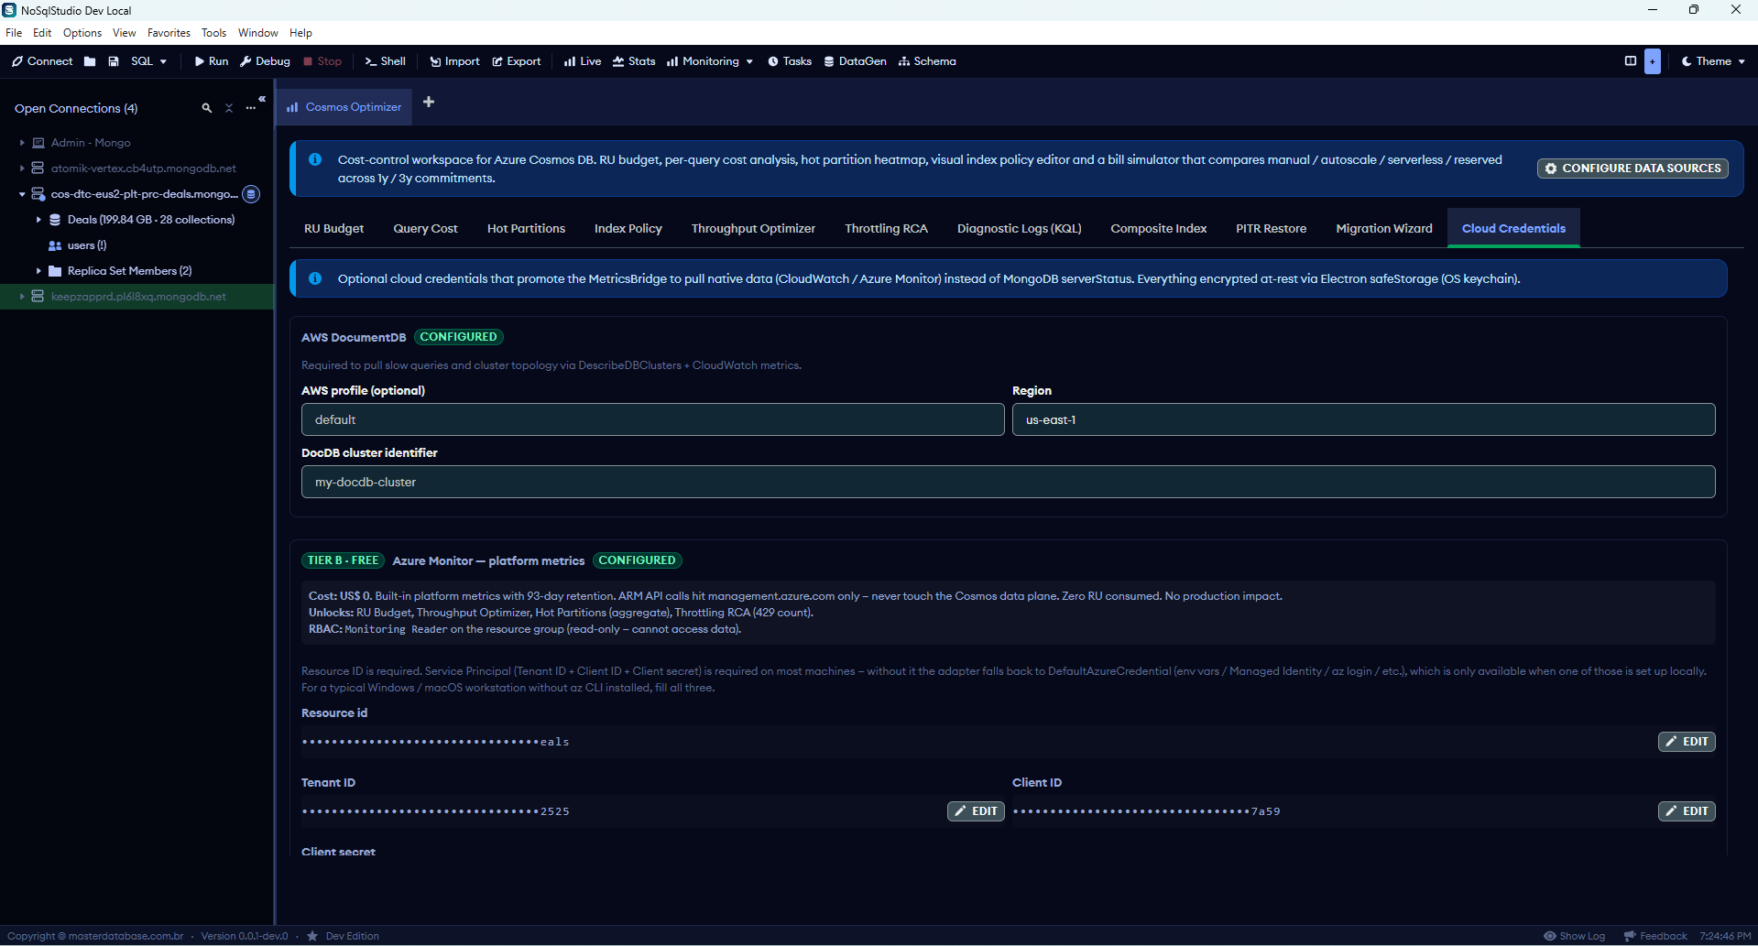Switch to PITR Restore tab
Screen dimensions: 1758x946
tap(1271, 228)
